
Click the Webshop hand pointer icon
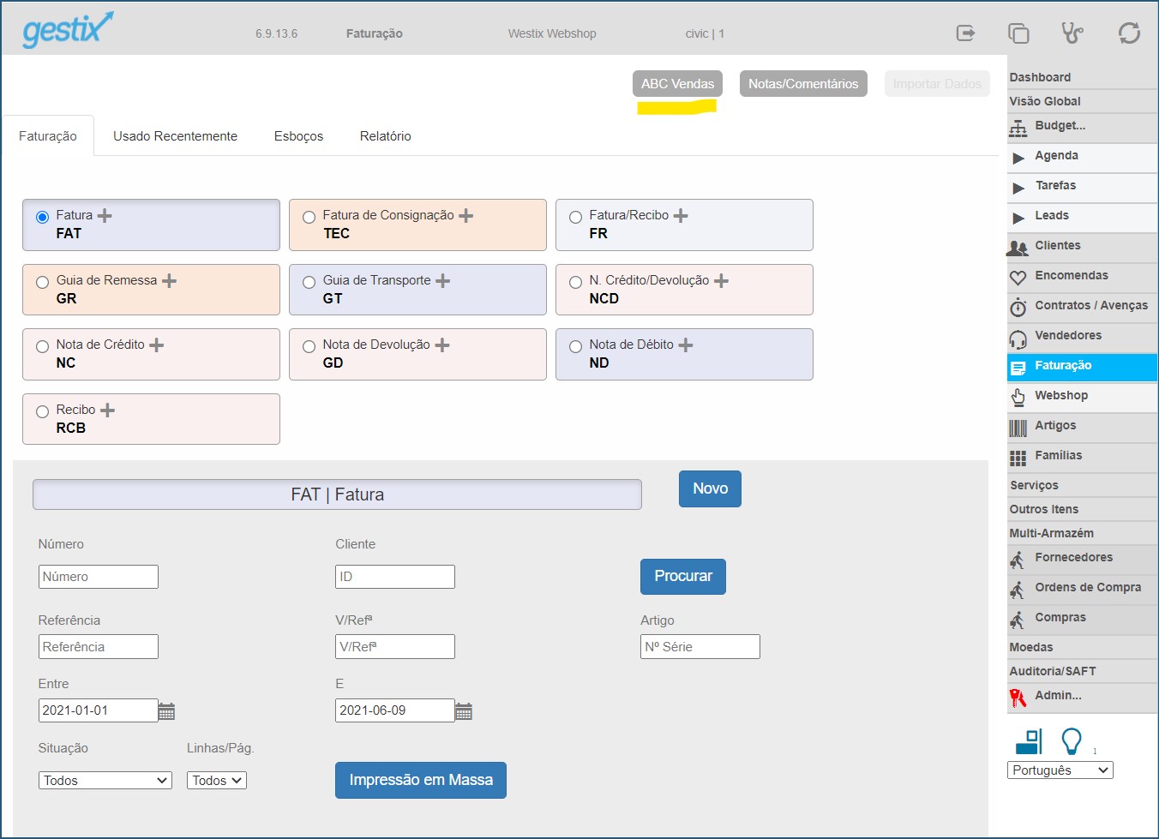point(1018,397)
